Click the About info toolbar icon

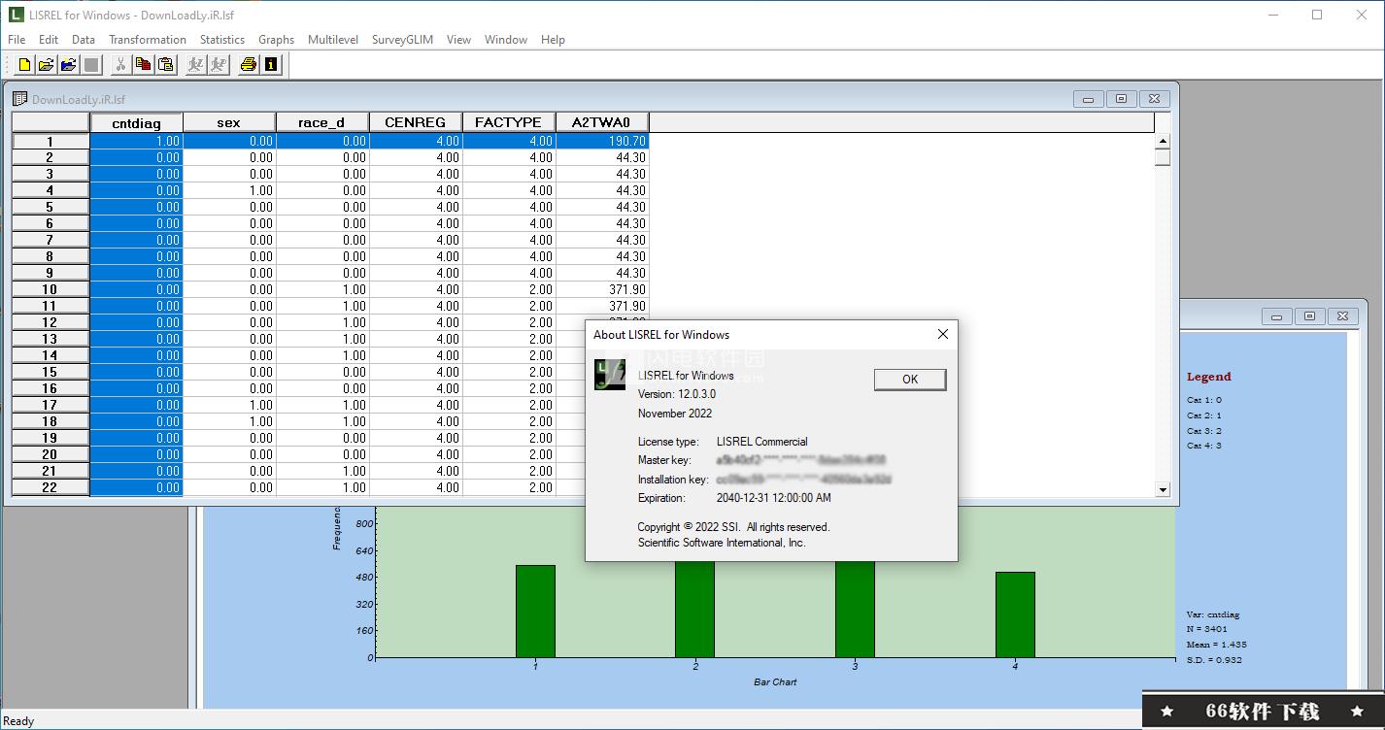tap(271, 65)
